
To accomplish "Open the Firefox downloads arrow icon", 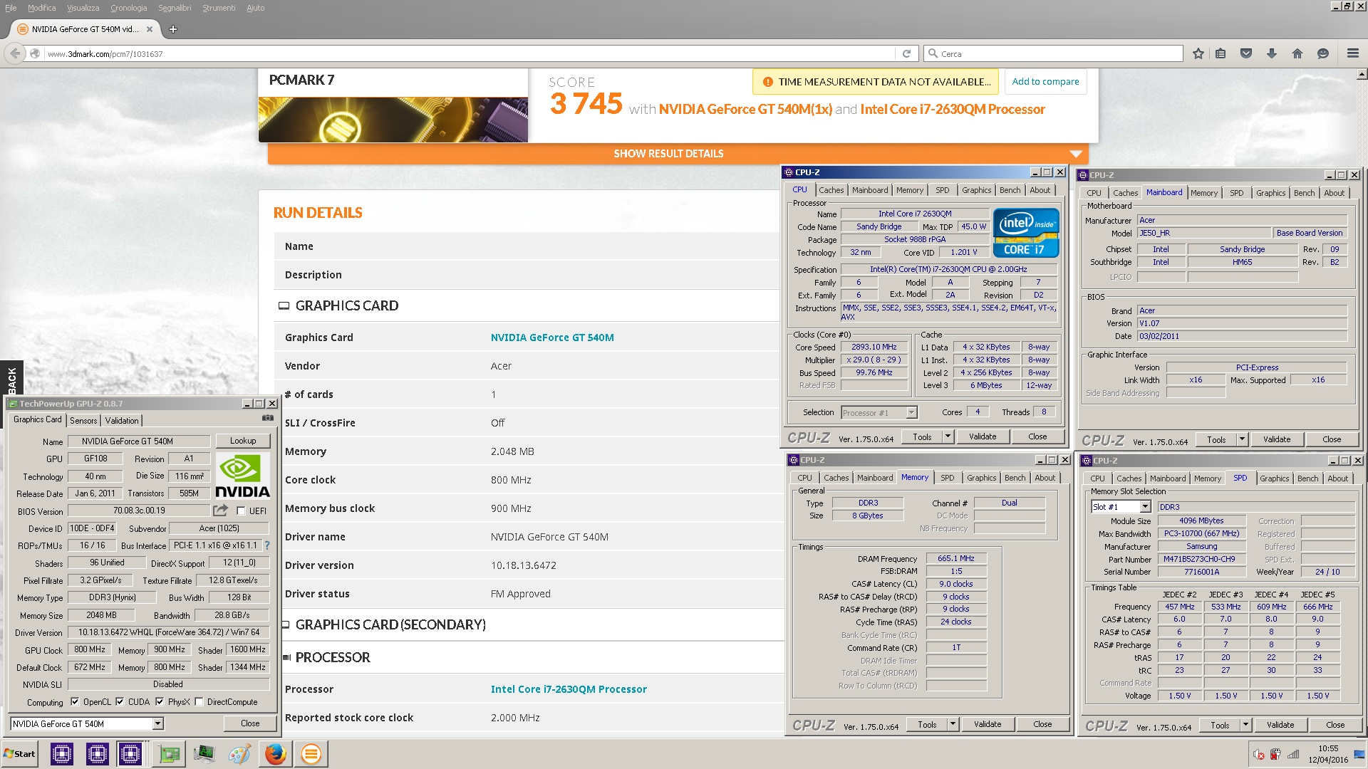I will 1272,53.
